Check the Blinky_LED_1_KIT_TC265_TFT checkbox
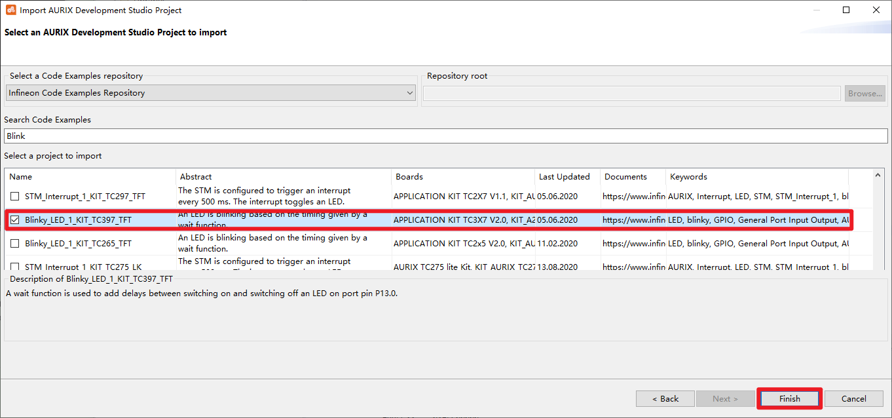The image size is (892, 418). click(x=15, y=244)
